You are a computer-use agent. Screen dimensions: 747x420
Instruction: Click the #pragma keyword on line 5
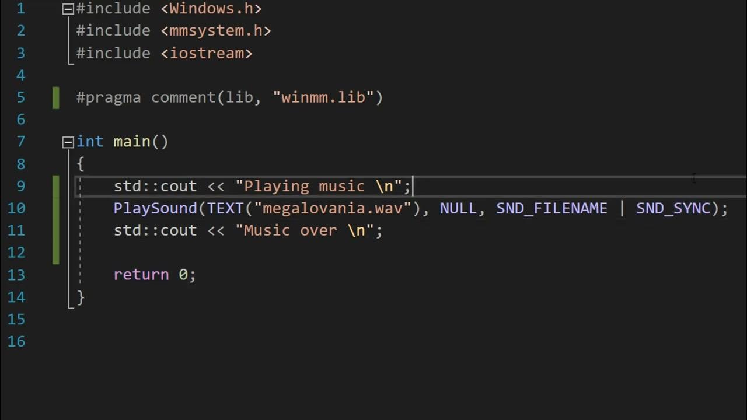pos(109,97)
